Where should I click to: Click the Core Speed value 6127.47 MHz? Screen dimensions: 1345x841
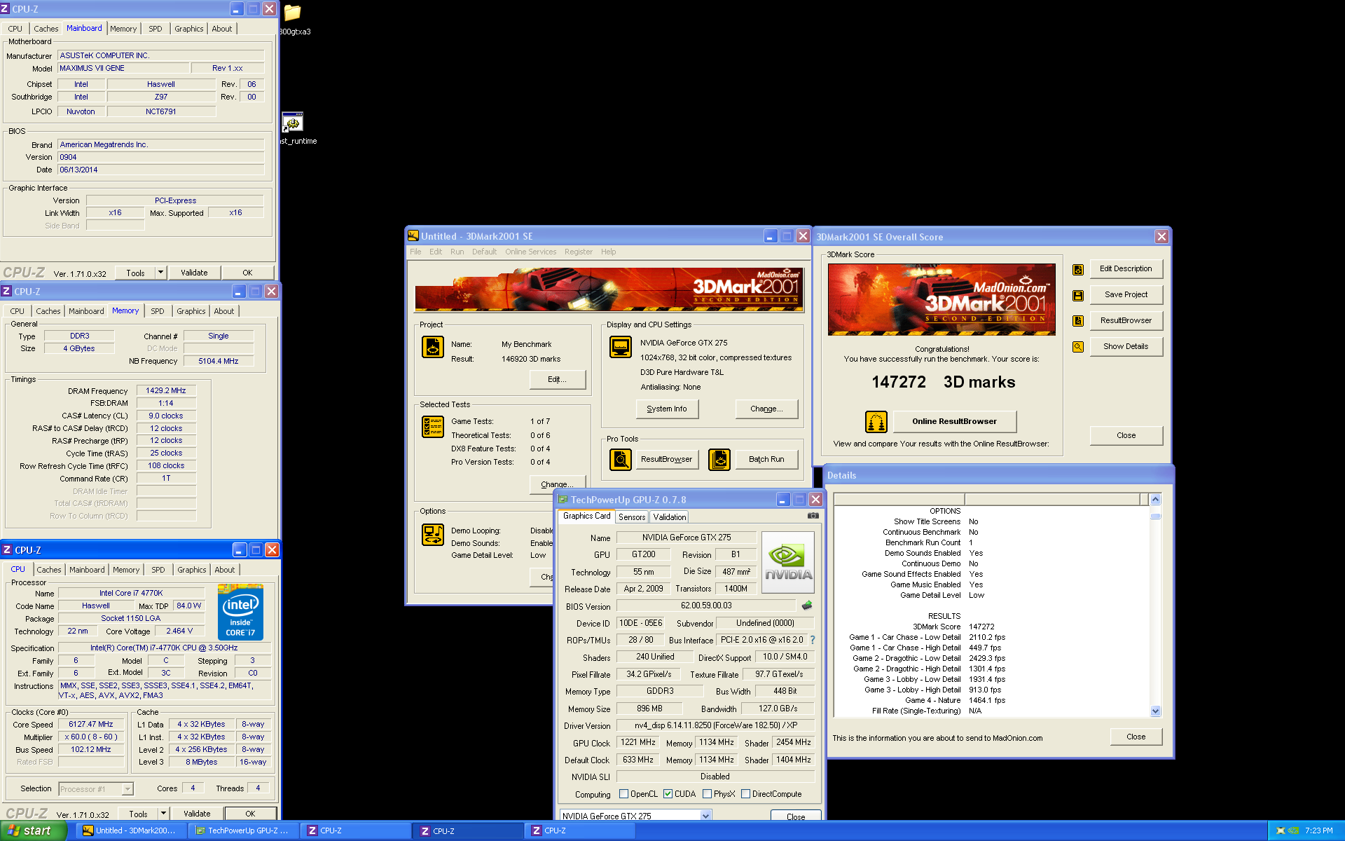coord(91,725)
